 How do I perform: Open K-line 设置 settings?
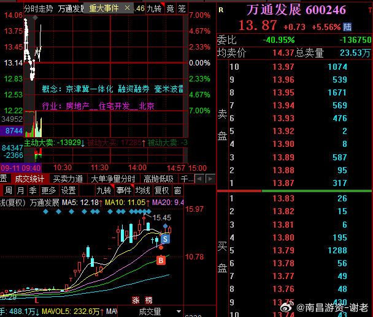click(x=69, y=190)
